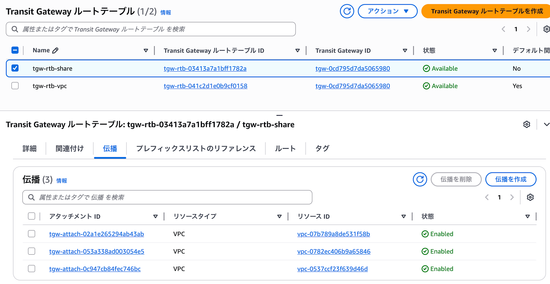The image size is (550, 284).
Task: Open route table tgw-rtb-041c2d1e0b9cf0158 link
Action: tap(205, 86)
